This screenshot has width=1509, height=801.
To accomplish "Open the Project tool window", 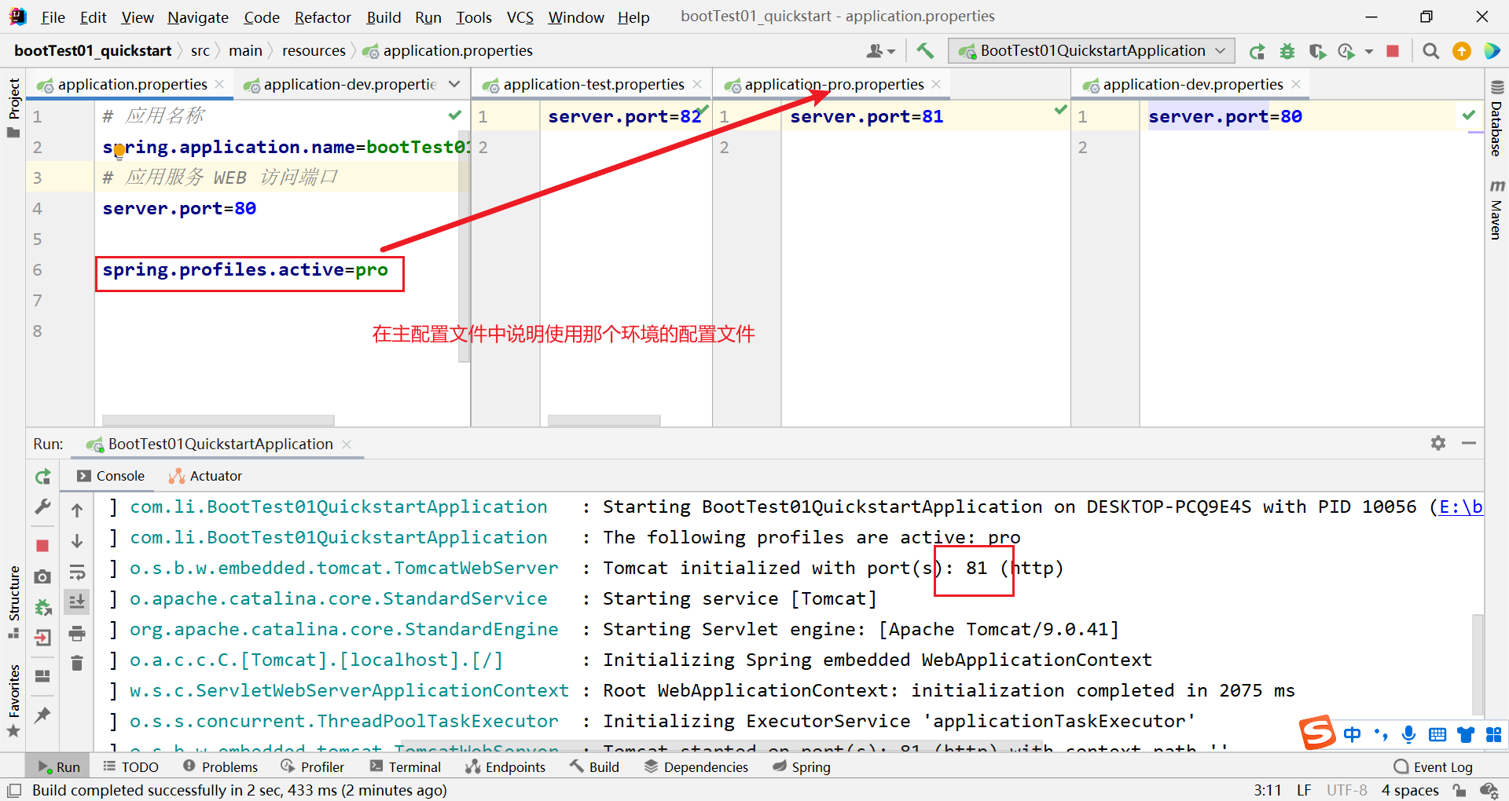I will [13, 107].
